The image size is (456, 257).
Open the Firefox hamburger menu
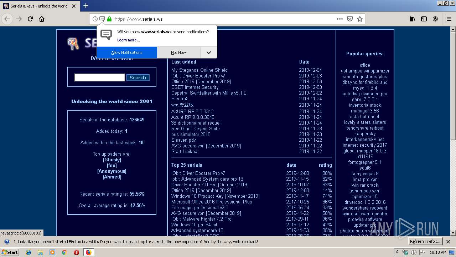[x=449, y=19]
